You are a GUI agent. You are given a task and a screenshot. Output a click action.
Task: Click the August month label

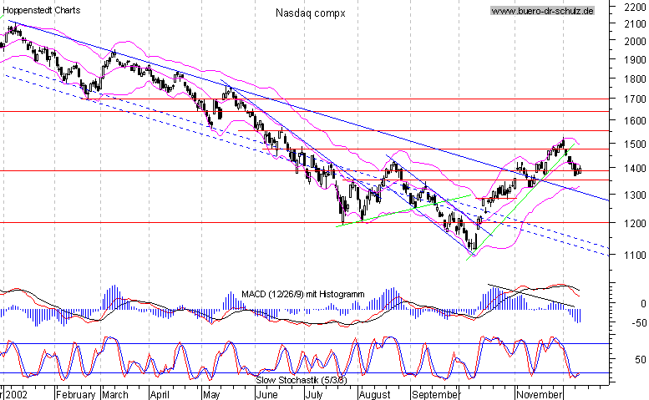click(x=374, y=395)
